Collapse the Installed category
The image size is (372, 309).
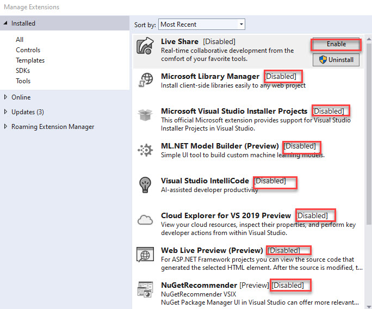pyautogui.click(x=5, y=23)
